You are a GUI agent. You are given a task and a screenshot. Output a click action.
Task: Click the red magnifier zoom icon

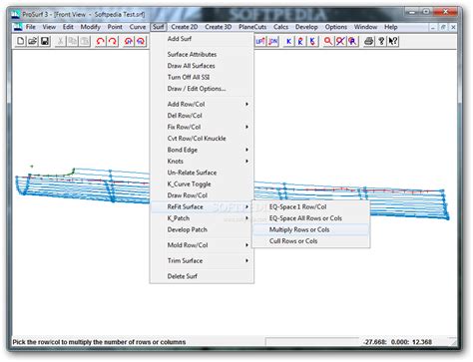click(328, 41)
